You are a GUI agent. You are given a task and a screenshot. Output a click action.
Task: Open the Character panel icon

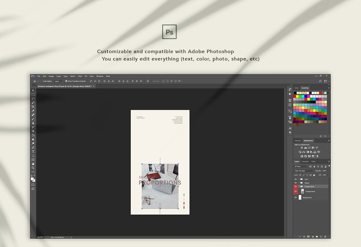(x=290, y=128)
